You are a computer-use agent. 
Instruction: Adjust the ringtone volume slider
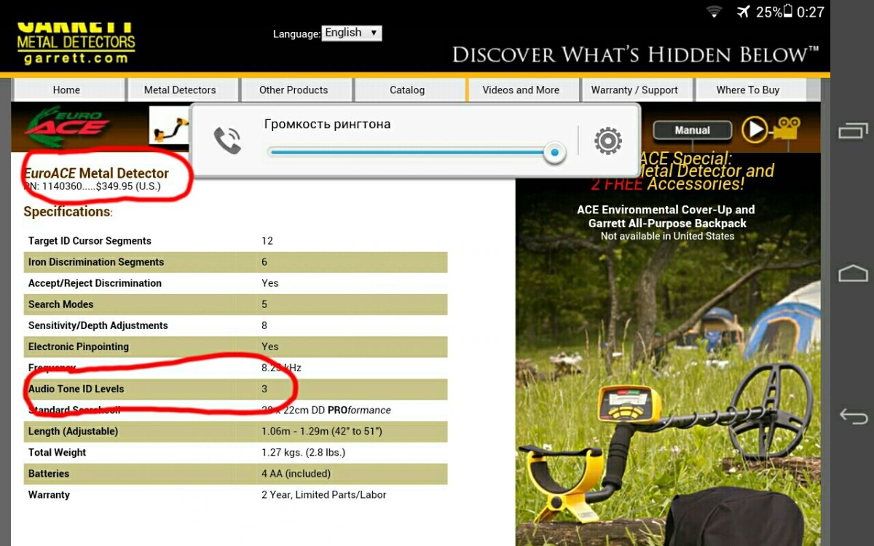pyautogui.click(x=414, y=152)
